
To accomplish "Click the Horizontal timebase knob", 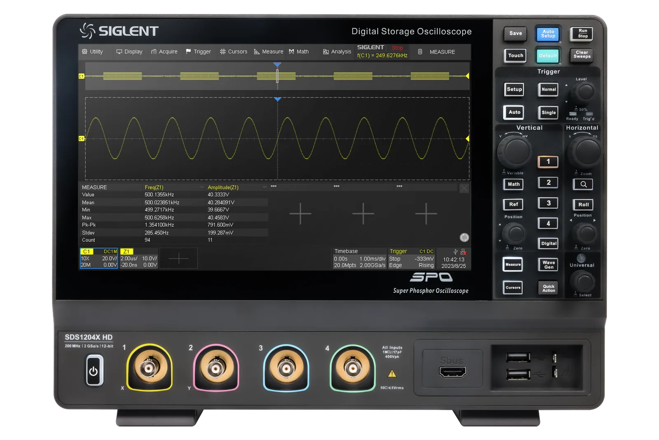I will click(x=584, y=152).
